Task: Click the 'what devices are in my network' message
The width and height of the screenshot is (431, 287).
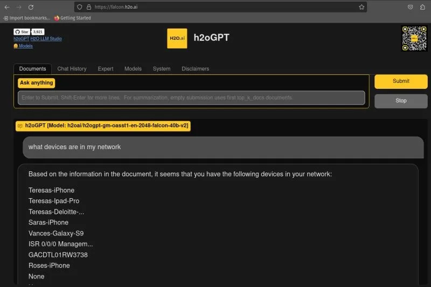Action: [223, 147]
